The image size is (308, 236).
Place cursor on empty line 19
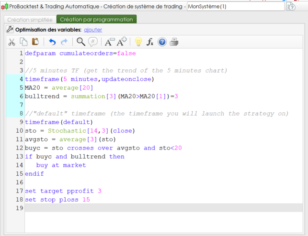163,208
